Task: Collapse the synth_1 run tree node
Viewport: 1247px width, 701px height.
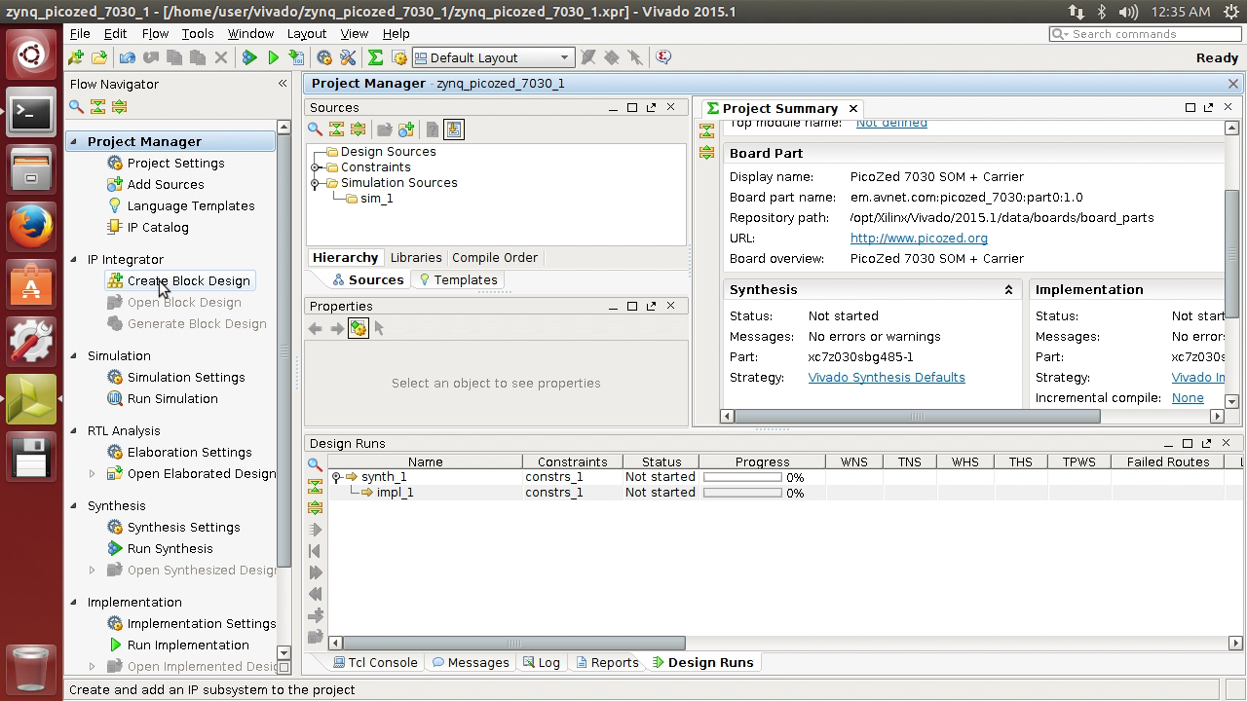Action: [336, 477]
